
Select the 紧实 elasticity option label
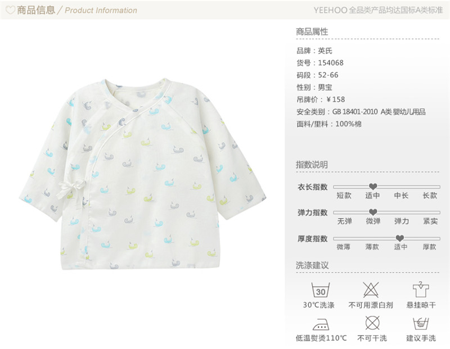tap(430, 221)
